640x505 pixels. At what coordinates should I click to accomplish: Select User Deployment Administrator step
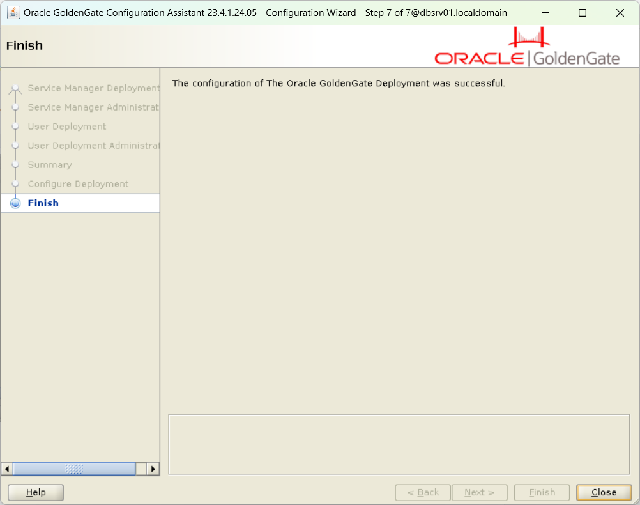93,146
